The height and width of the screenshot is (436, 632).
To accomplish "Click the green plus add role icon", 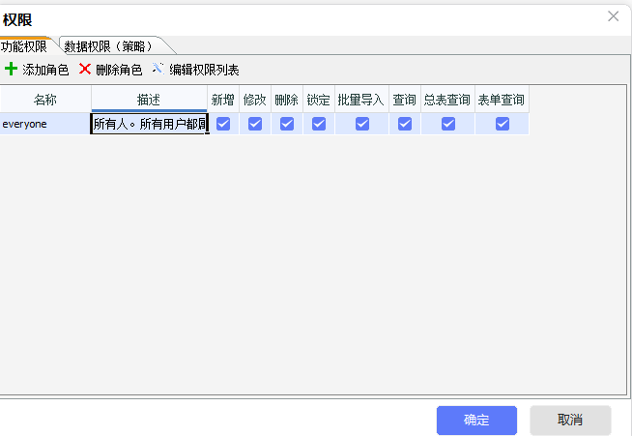I will 11,69.
